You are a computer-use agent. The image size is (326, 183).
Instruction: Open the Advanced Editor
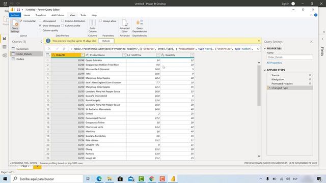[x=124, y=26]
